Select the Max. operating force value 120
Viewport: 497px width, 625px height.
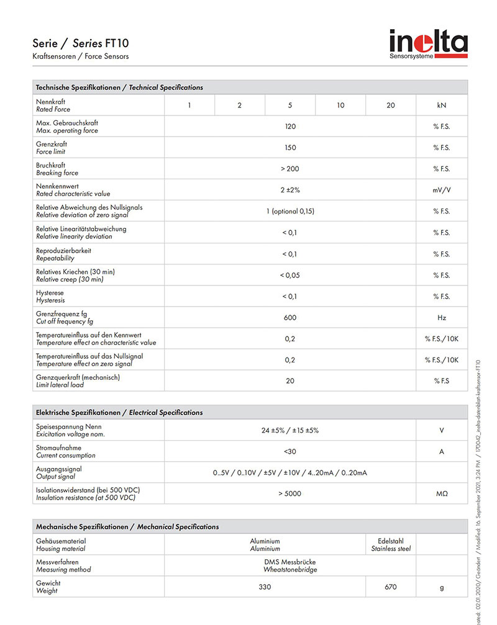coord(290,127)
